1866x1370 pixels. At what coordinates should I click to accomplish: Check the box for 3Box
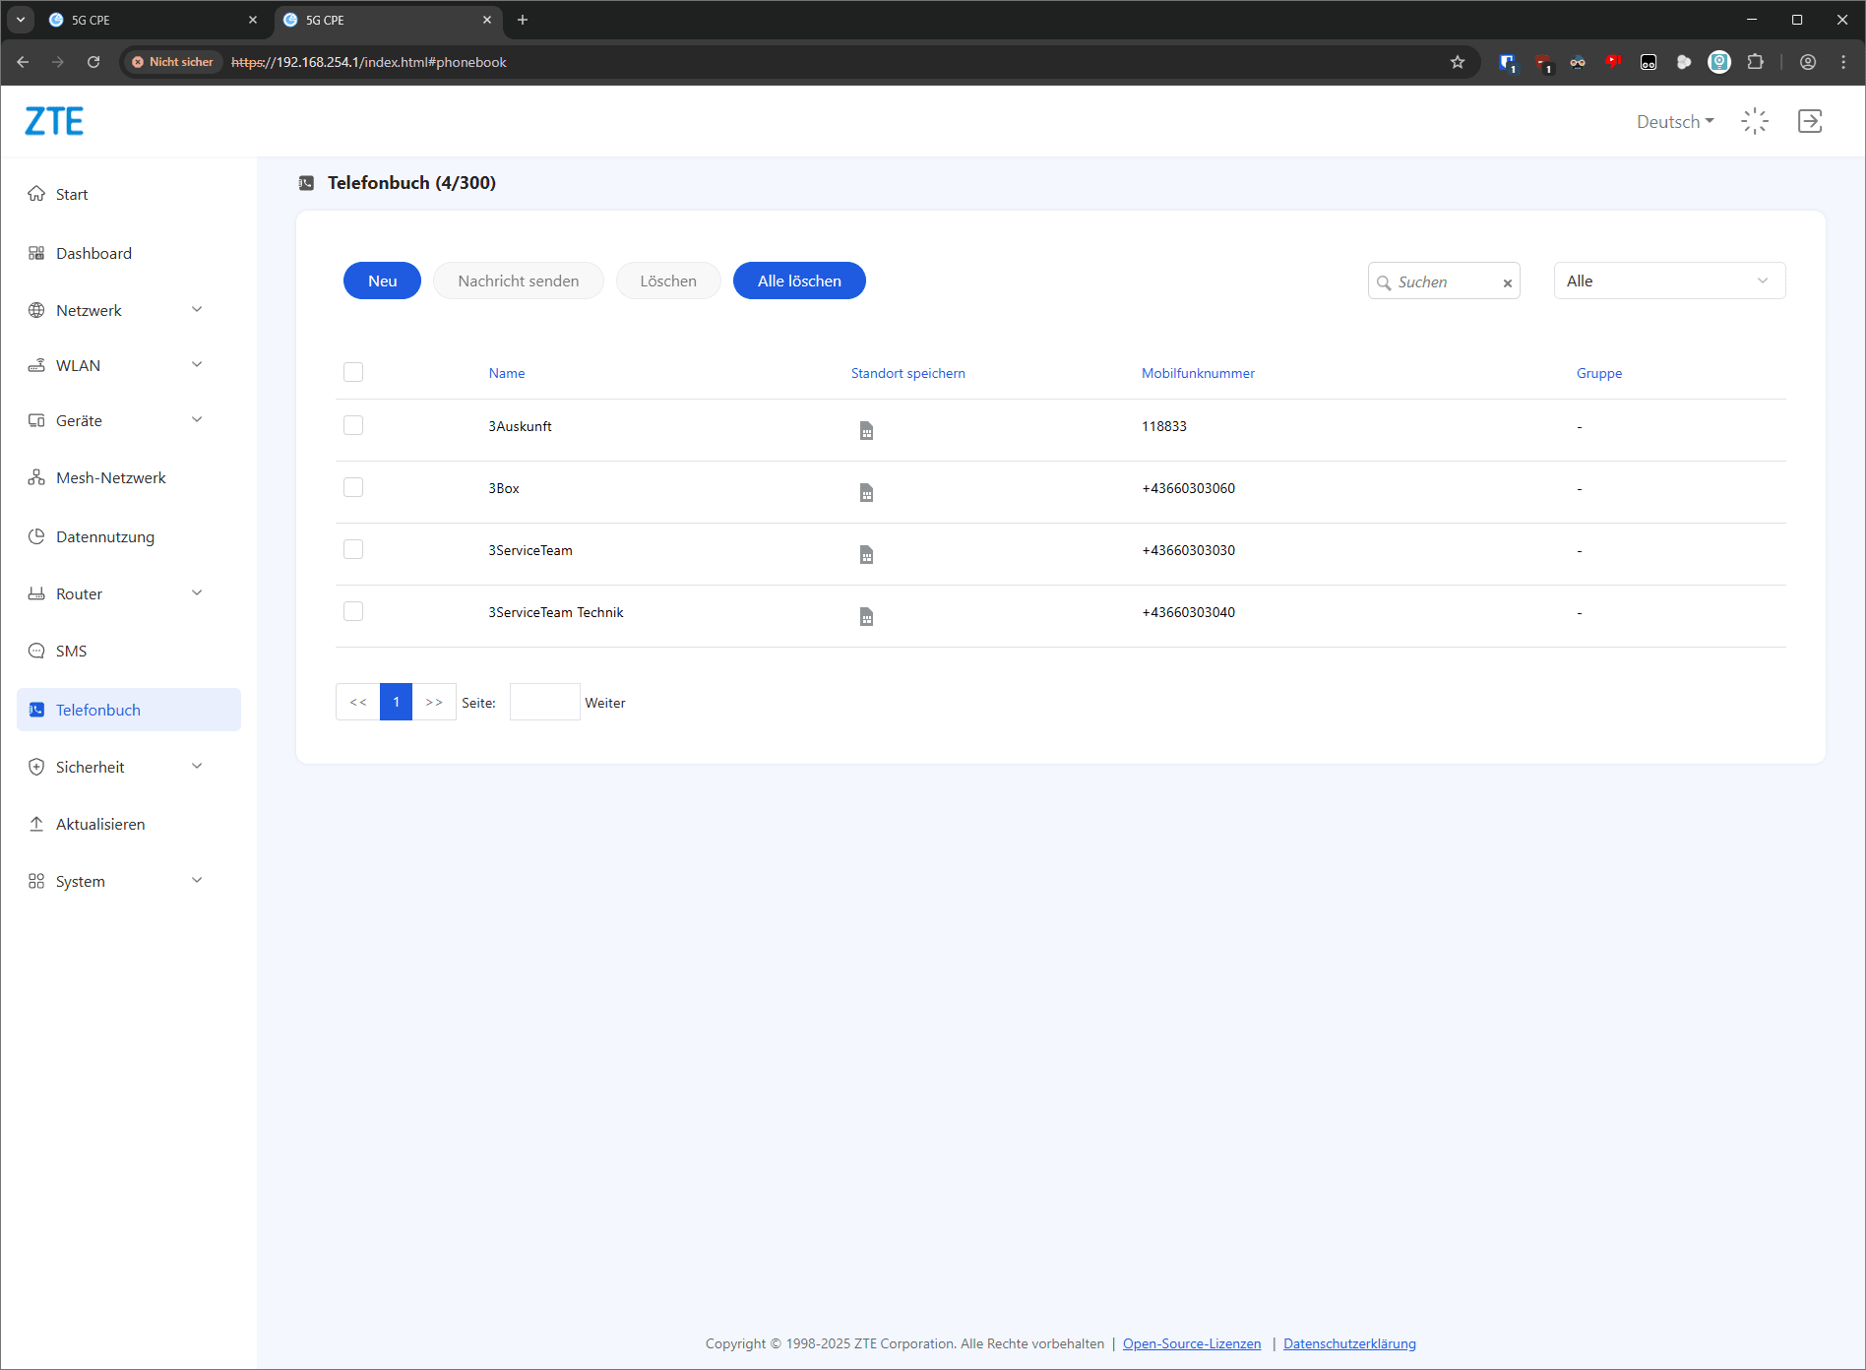click(x=353, y=487)
